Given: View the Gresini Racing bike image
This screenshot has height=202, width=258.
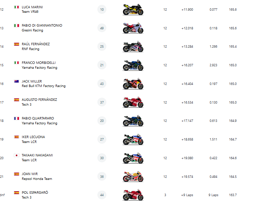Looking at the screenshot, I should click(x=133, y=28).
